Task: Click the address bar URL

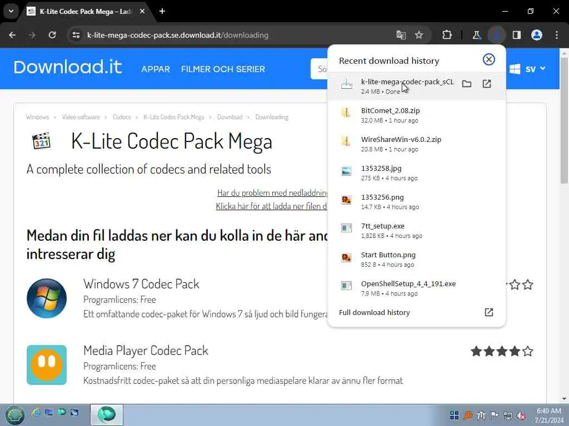Action: [x=177, y=35]
